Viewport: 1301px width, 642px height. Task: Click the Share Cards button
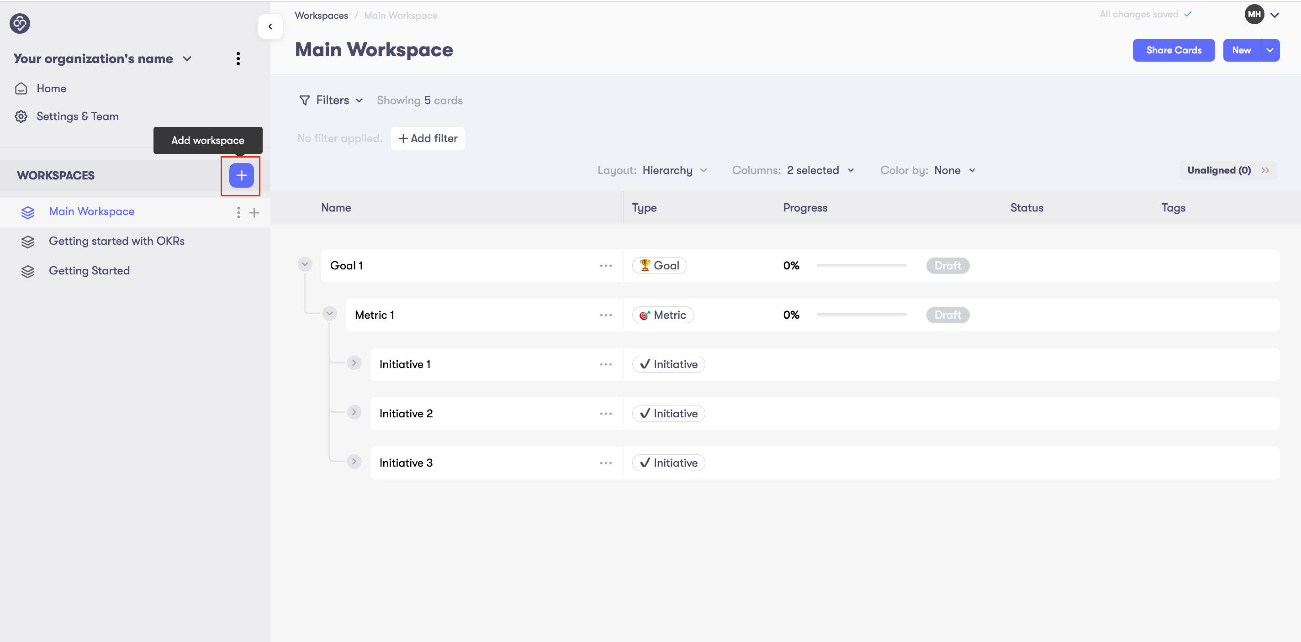(x=1173, y=50)
